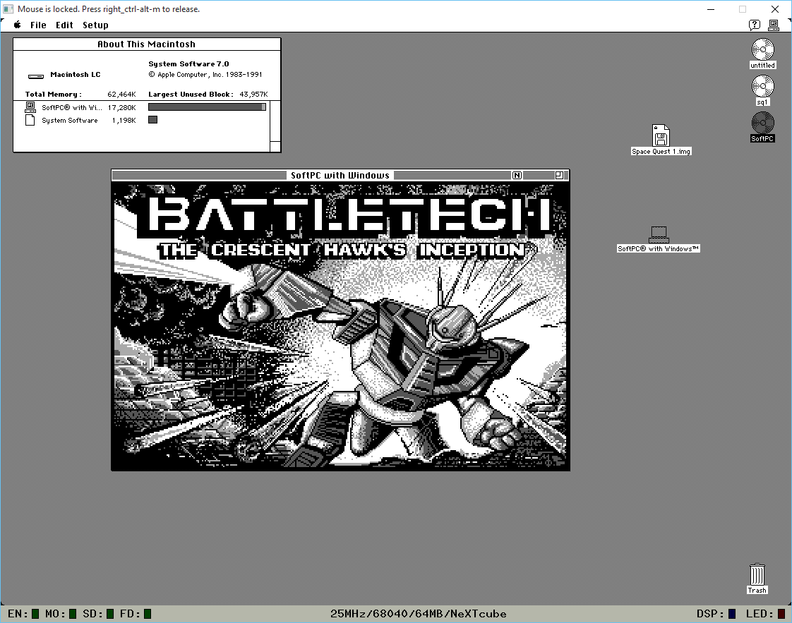
Task: Open the application switcher icon in menu bar
Action: (x=774, y=25)
